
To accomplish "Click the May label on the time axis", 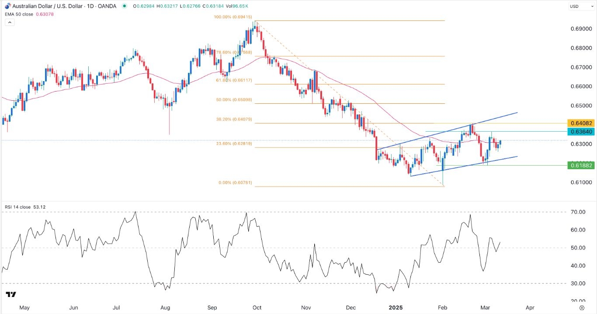I will (24, 307).
